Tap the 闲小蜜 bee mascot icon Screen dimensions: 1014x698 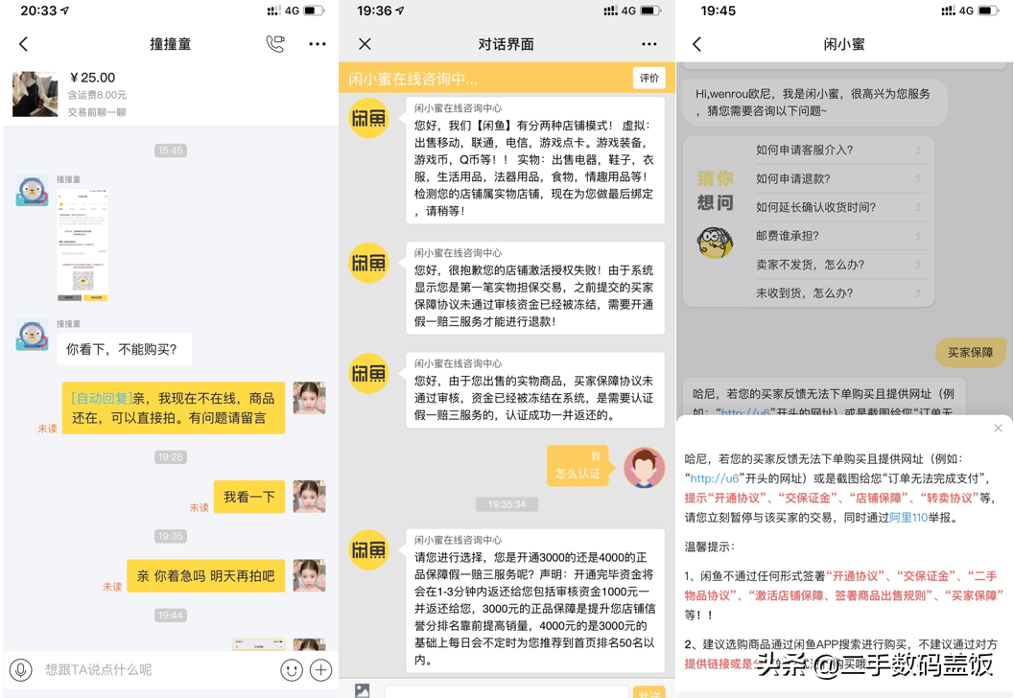tap(715, 243)
